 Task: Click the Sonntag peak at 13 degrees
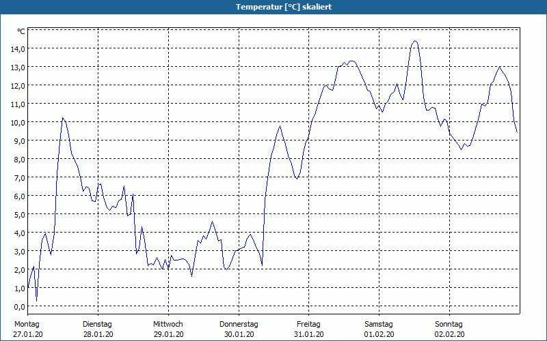pyautogui.click(x=500, y=67)
